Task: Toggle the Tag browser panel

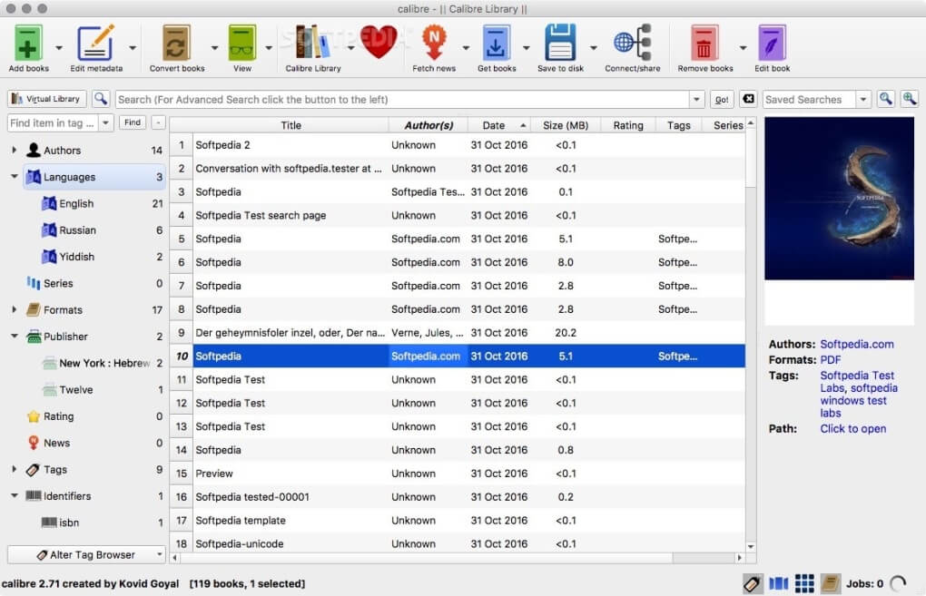Action: 752,583
